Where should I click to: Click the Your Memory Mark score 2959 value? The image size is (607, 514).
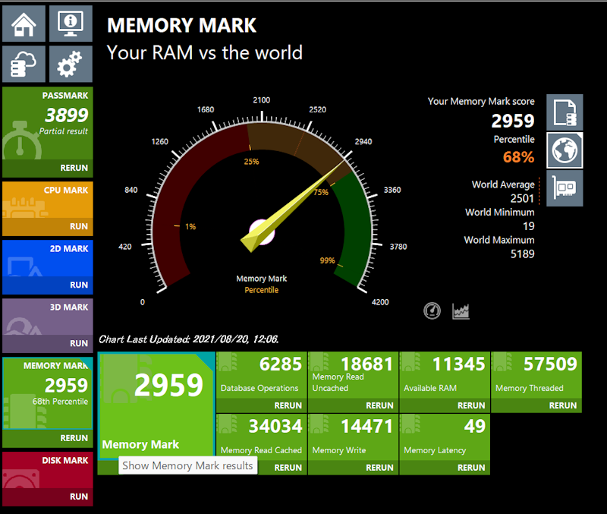(513, 121)
